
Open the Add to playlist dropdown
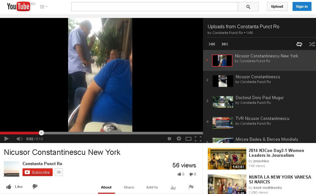coord(152,187)
